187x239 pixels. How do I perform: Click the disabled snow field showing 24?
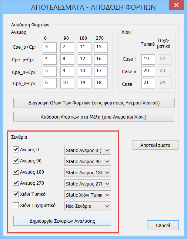pos(164,83)
